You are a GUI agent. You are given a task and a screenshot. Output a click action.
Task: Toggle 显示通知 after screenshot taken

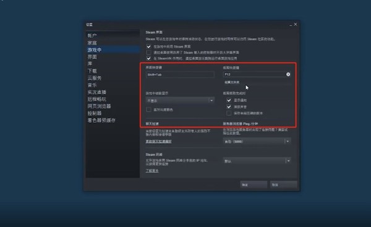[x=229, y=100]
